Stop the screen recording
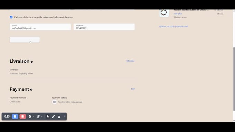The width and height of the screenshot is (235, 132). [x=22, y=116]
